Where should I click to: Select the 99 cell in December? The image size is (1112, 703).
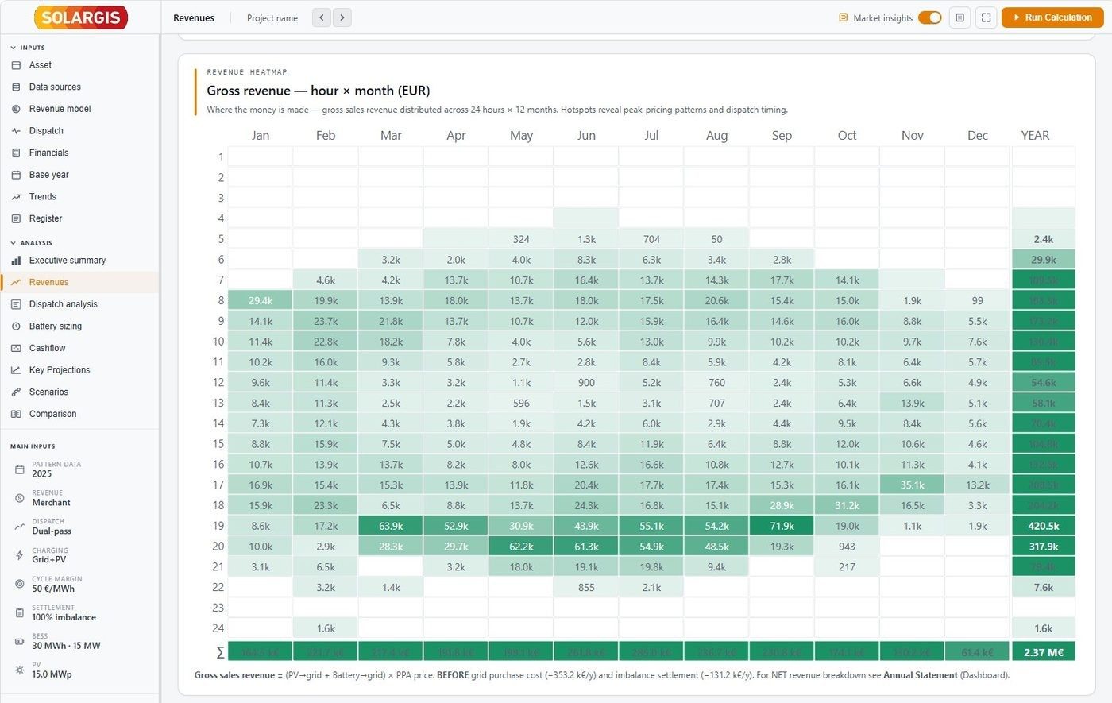coord(977,300)
